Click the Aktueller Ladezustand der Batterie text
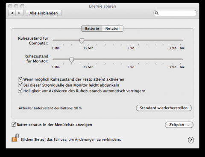The image size is (205, 157). coord(50,108)
